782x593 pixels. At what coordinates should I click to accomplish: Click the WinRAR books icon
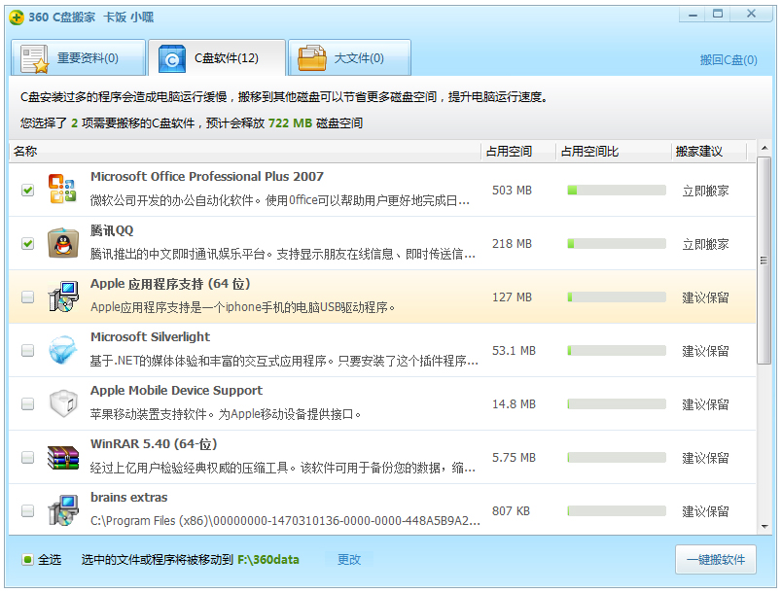coord(62,457)
